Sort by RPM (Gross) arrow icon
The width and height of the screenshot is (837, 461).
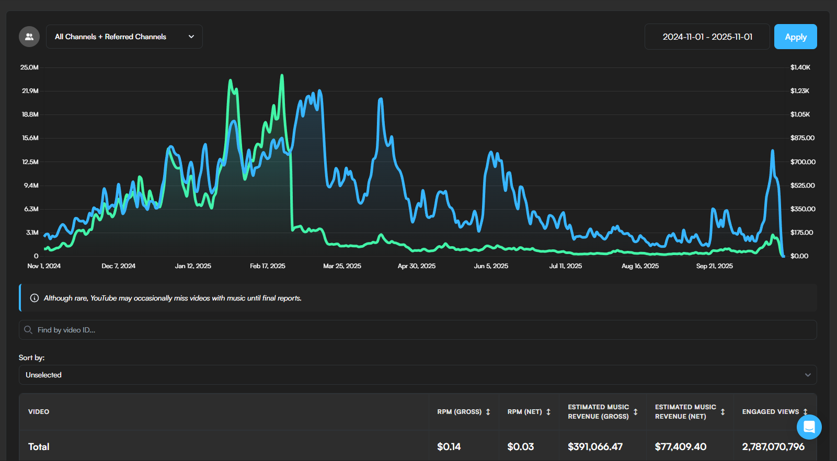(488, 412)
